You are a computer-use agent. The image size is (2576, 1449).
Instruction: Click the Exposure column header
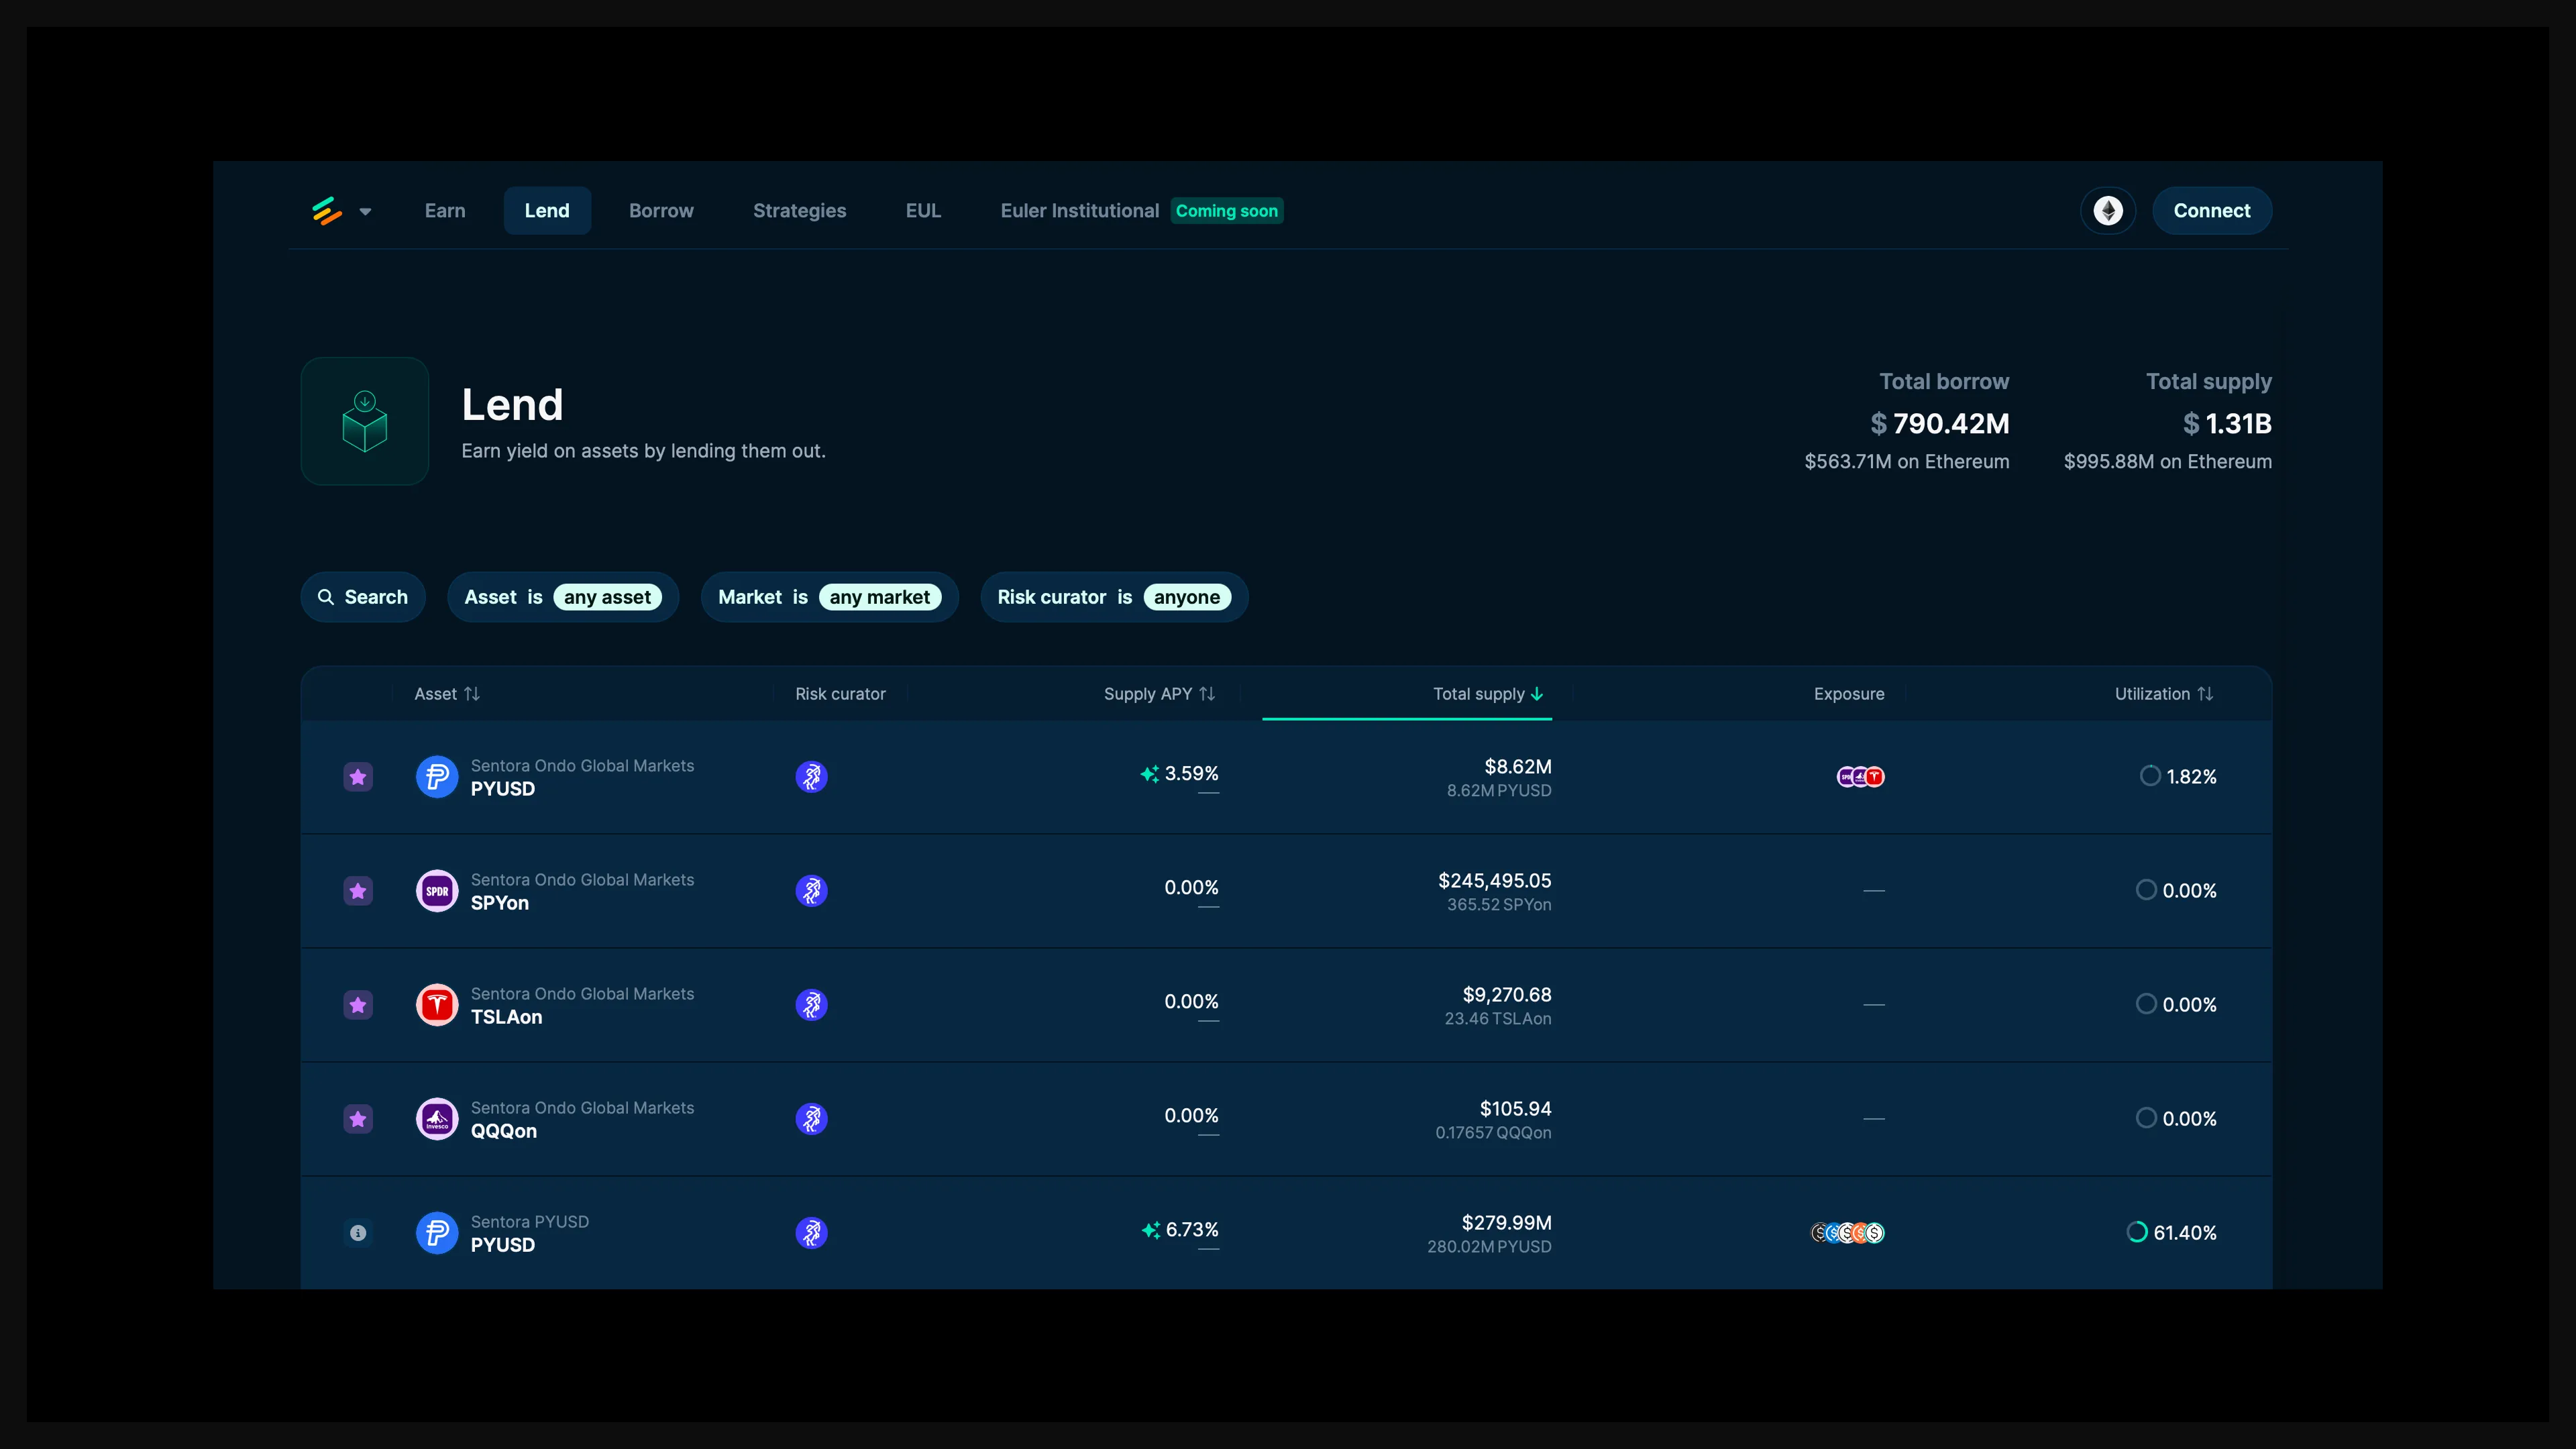click(x=1849, y=694)
